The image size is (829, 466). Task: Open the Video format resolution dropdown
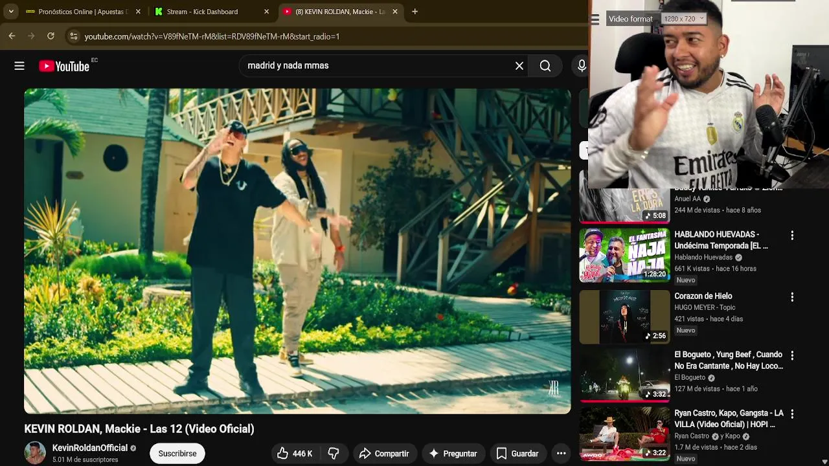pos(683,19)
